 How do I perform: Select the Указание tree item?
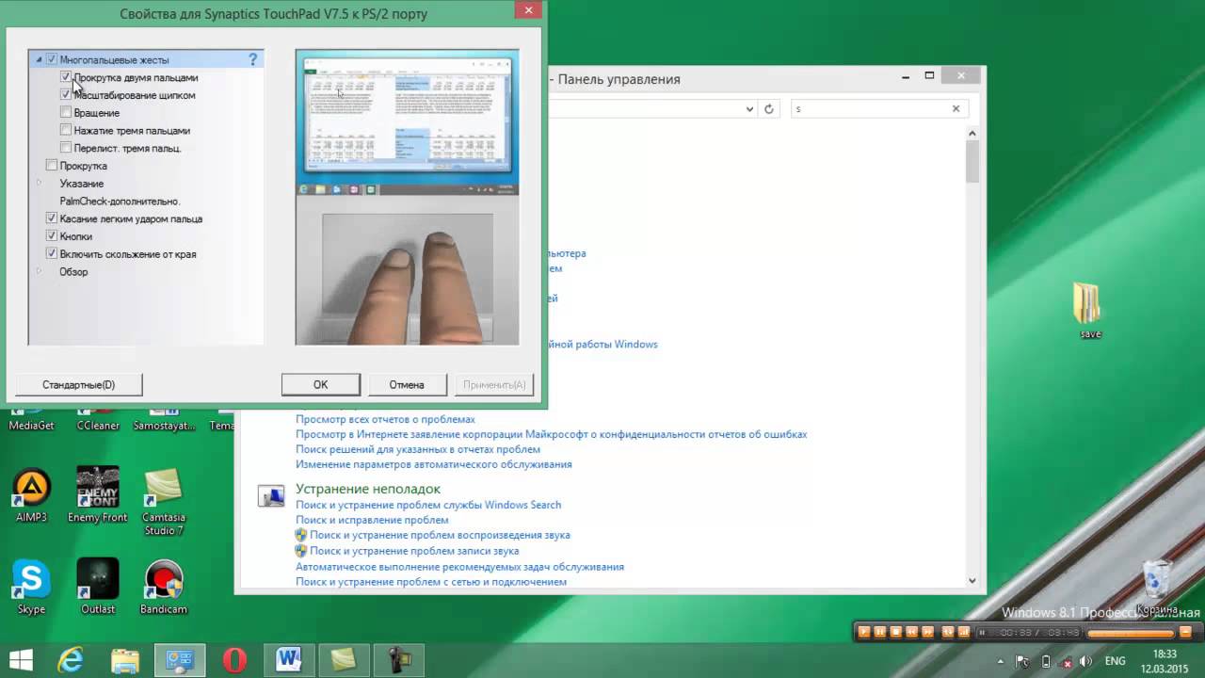(x=81, y=184)
